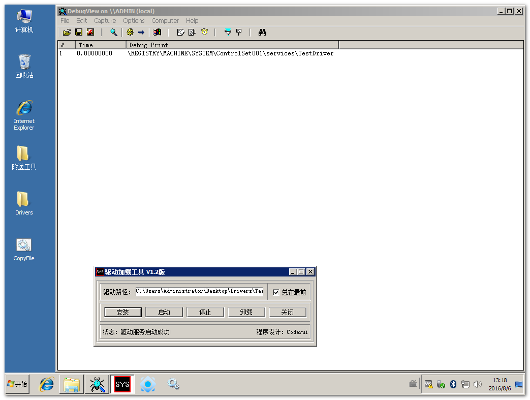Click the CopyFile desktop icon
This screenshot has height=400, width=530.
(24, 250)
